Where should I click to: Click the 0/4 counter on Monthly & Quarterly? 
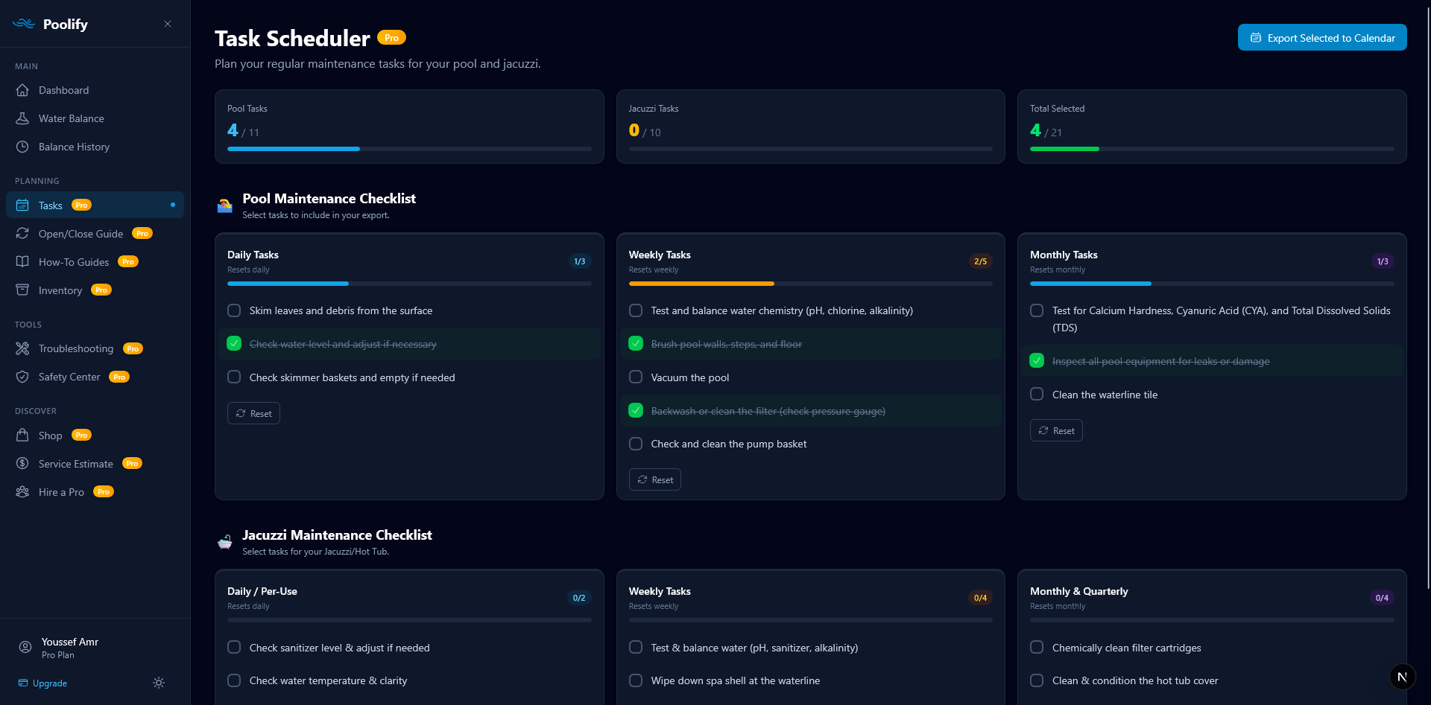[x=1382, y=598]
